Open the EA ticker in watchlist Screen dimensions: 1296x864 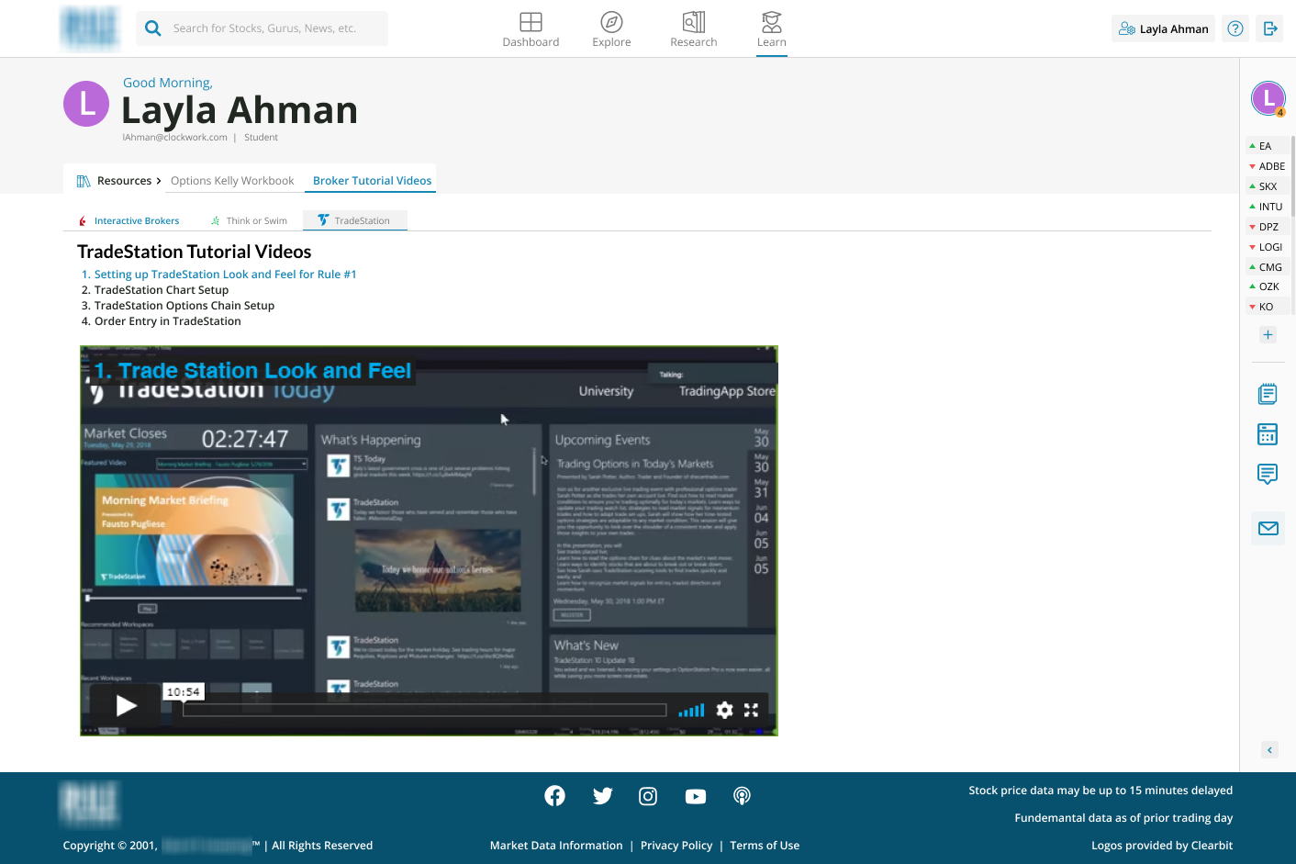pyautogui.click(x=1268, y=146)
